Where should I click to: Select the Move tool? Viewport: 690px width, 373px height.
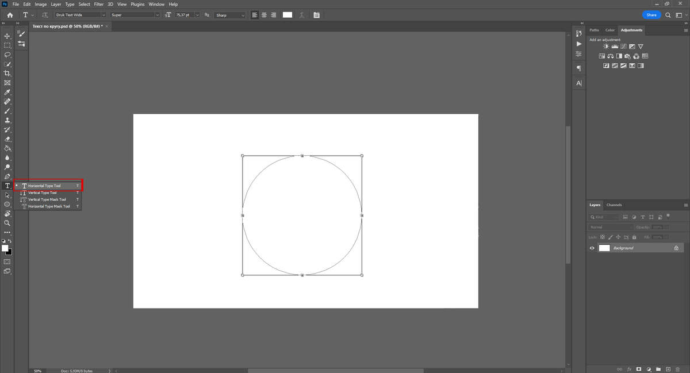coord(7,36)
